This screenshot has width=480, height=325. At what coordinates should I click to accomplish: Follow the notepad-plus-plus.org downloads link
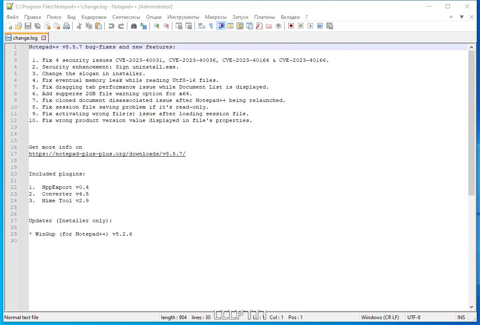click(107, 154)
